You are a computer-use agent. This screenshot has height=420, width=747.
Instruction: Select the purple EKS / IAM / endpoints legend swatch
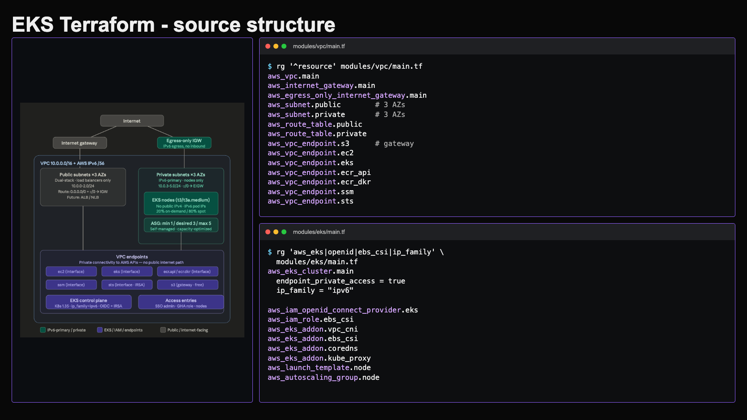(100, 330)
